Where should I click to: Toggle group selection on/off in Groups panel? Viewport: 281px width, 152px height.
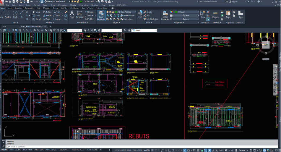pos(208,19)
